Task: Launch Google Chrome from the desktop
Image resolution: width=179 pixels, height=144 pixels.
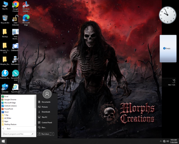Action: pyautogui.click(x=15, y=6)
